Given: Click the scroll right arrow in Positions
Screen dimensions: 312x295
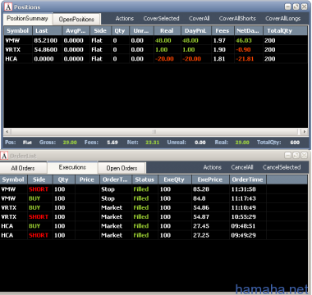Looking at the screenshot, I should pyautogui.click(x=304, y=132).
